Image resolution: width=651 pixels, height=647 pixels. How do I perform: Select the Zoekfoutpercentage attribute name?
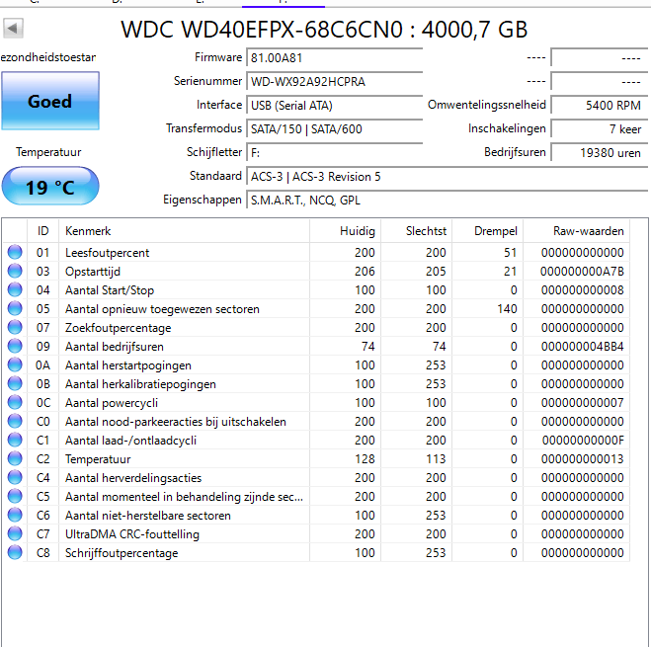119,328
